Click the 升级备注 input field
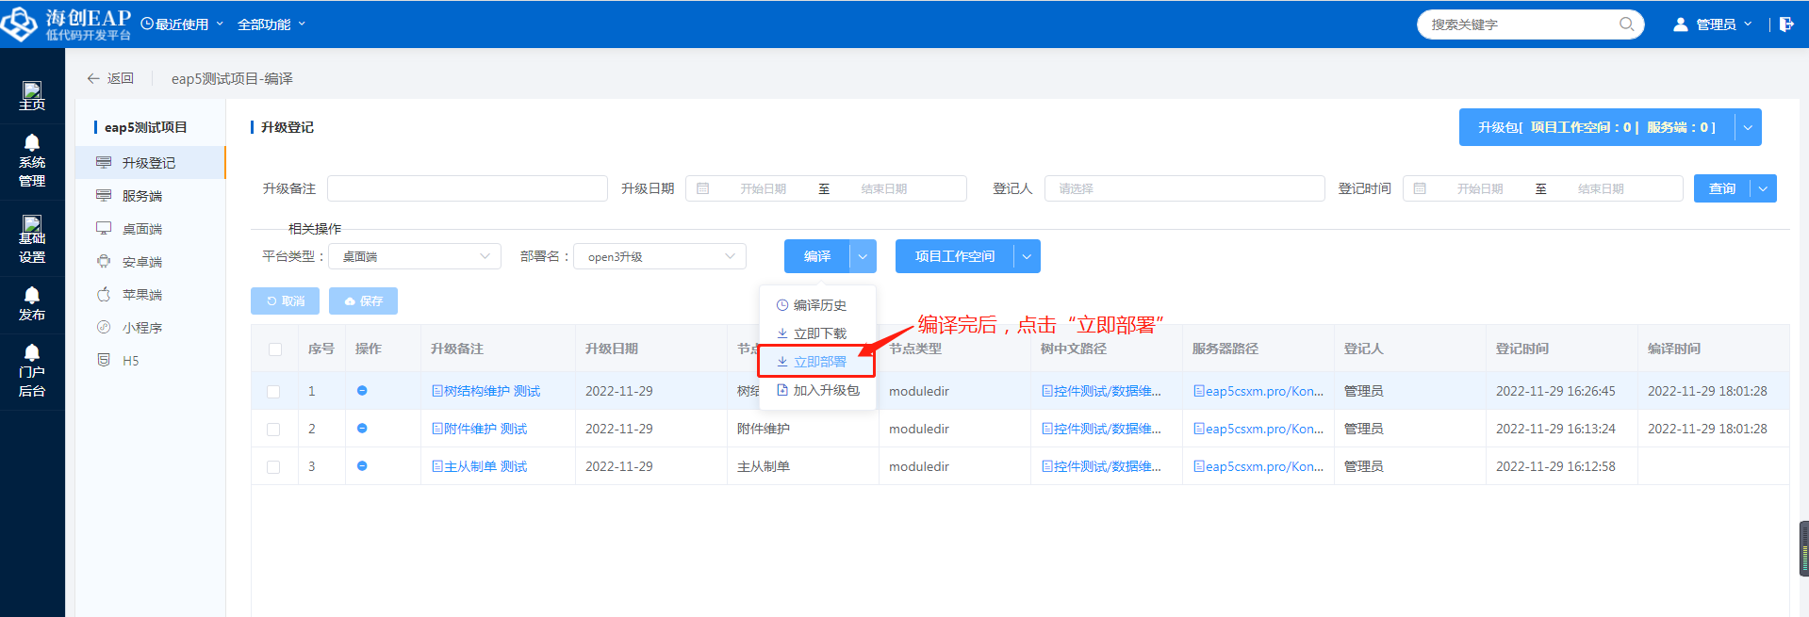Viewport: 1809px width, 617px height. click(467, 188)
